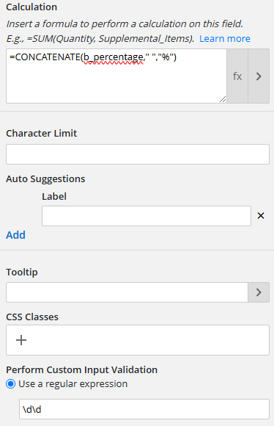Focus the Character Limit input field
This screenshot has width=274, height=426.
click(138, 154)
